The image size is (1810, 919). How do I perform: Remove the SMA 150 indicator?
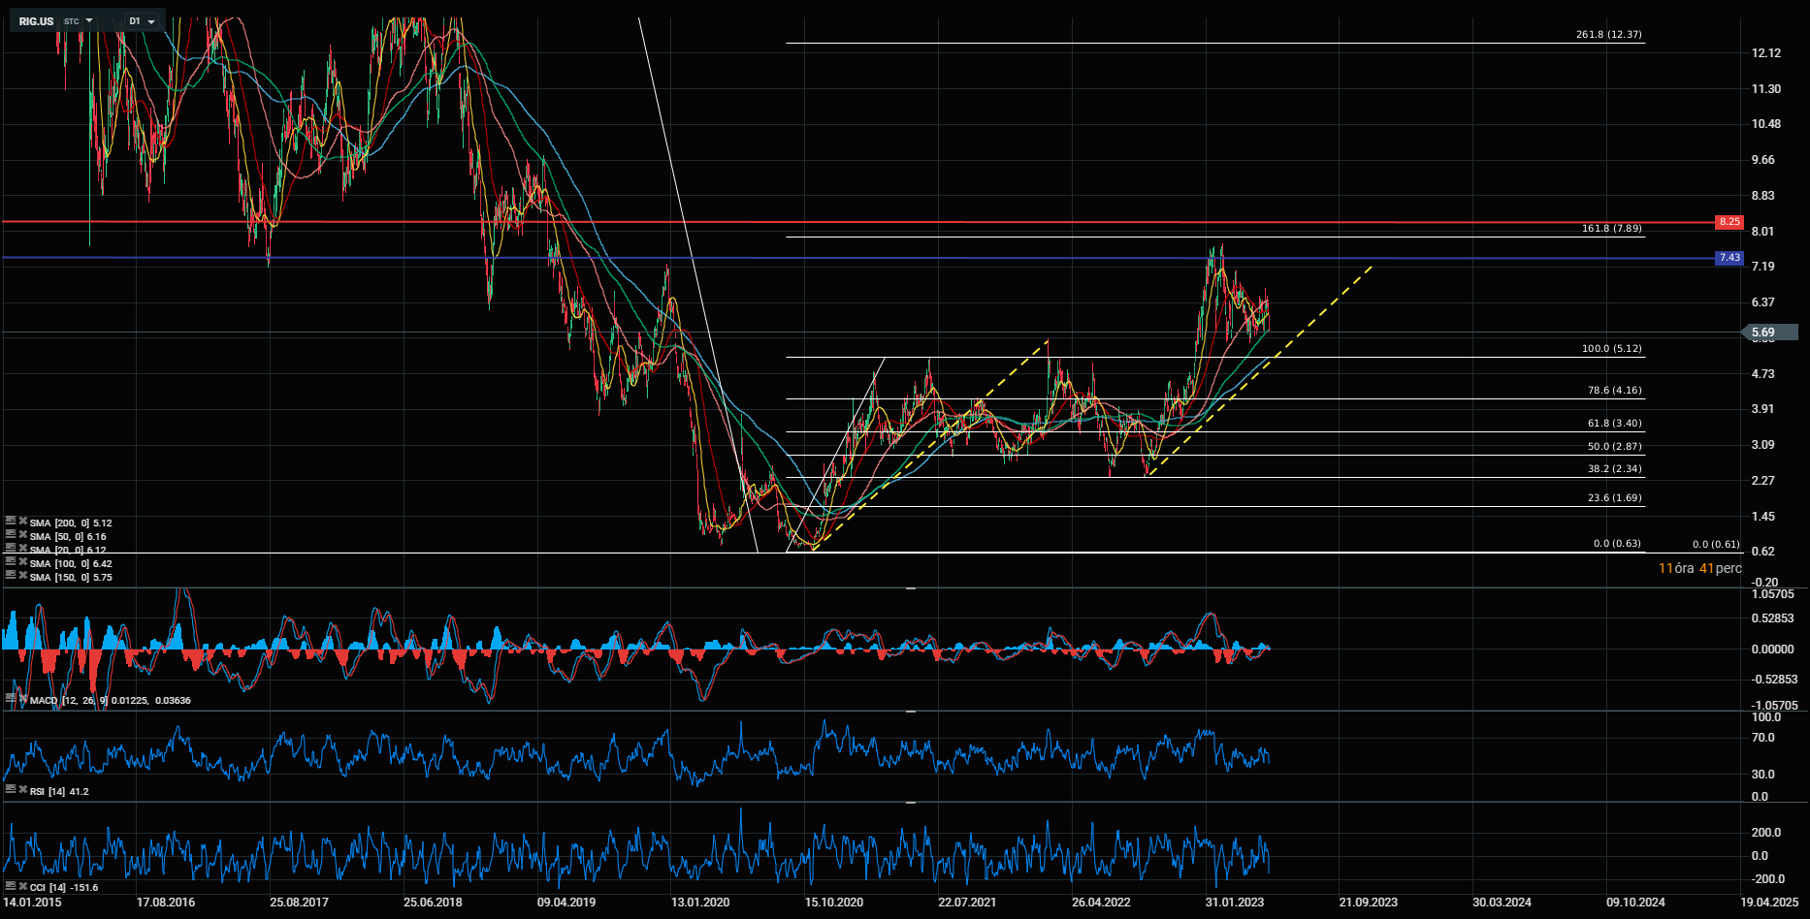pos(21,577)
